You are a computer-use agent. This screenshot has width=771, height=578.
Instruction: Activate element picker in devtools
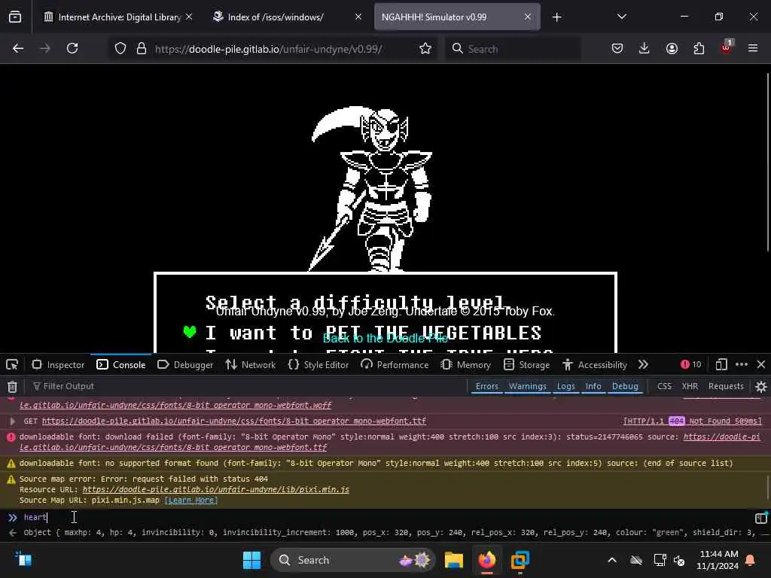[x=12, y=365]
